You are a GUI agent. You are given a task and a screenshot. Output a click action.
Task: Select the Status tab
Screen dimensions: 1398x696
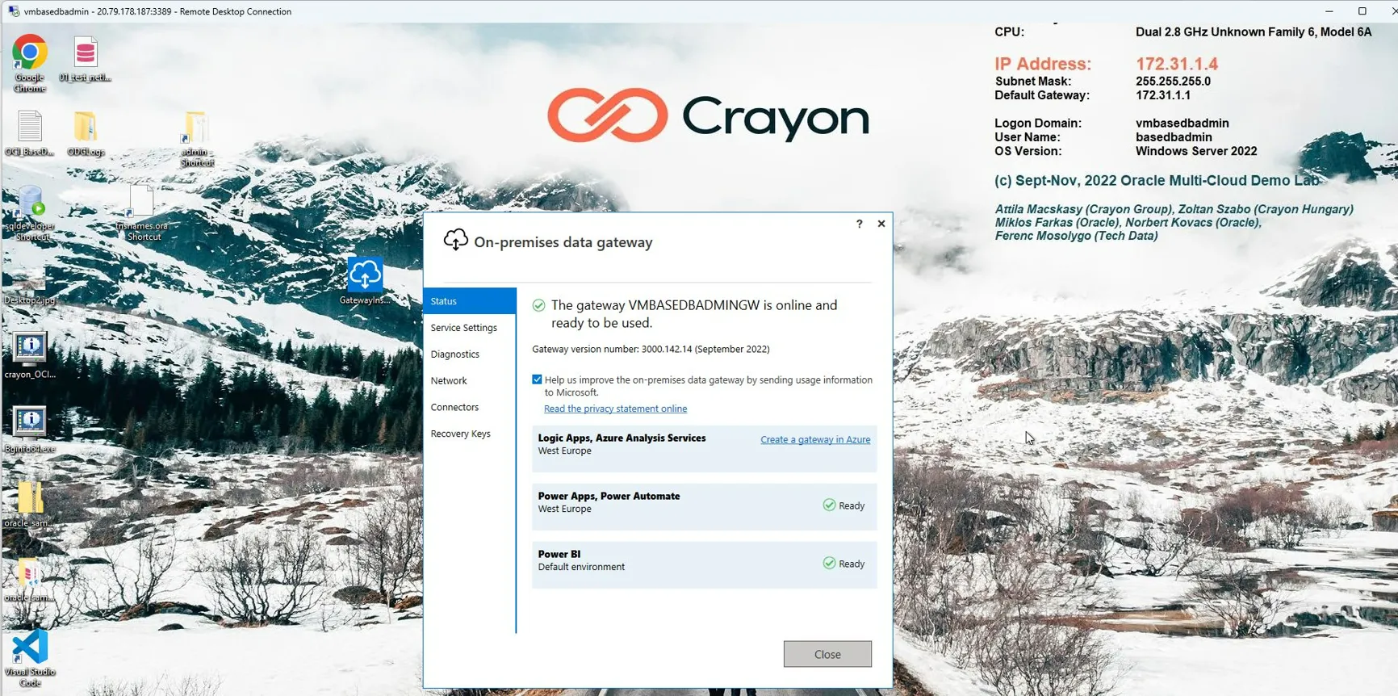470,301
